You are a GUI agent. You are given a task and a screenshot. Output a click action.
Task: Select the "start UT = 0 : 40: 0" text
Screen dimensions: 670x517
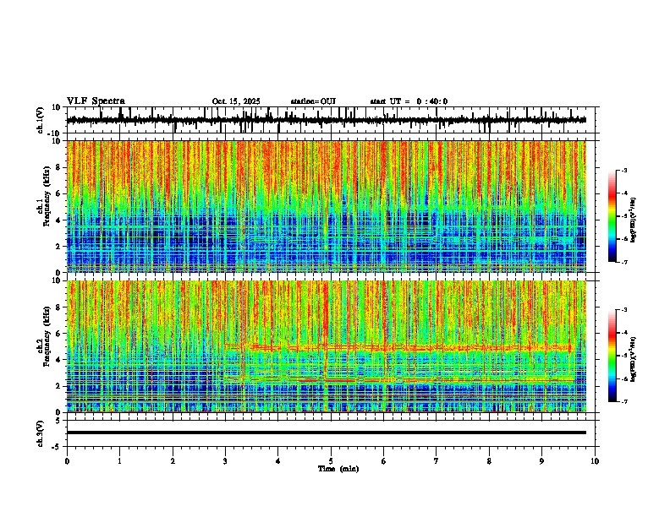409,101
